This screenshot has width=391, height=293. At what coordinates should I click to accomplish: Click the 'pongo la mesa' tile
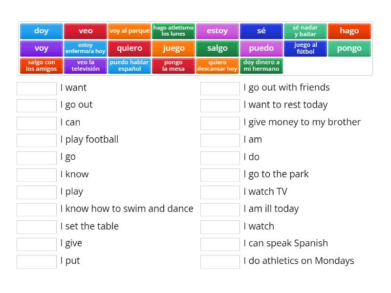[x=174, y=66]
